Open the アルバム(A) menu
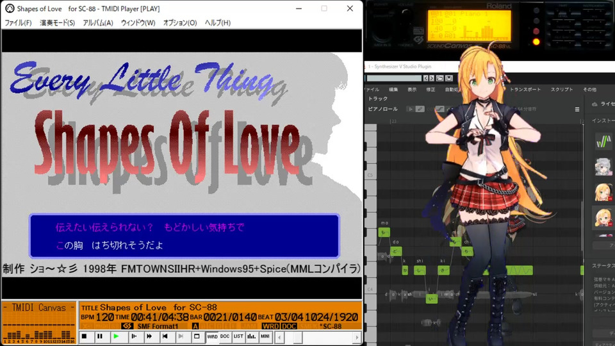This screenshot has width=615, height=346. (x=97, y=23)
